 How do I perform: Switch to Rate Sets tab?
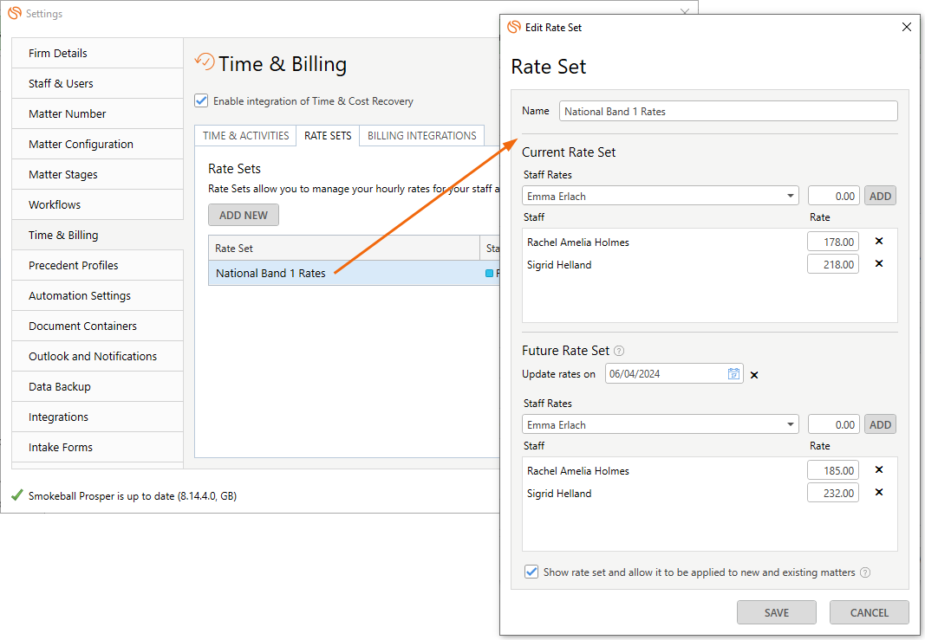328,136
